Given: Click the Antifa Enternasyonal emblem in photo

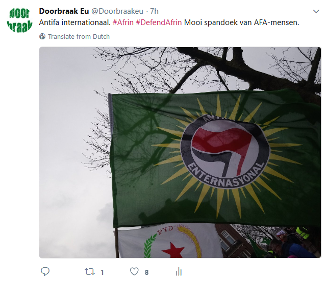Looking at the screenshot, I should (x=225, y=151).
